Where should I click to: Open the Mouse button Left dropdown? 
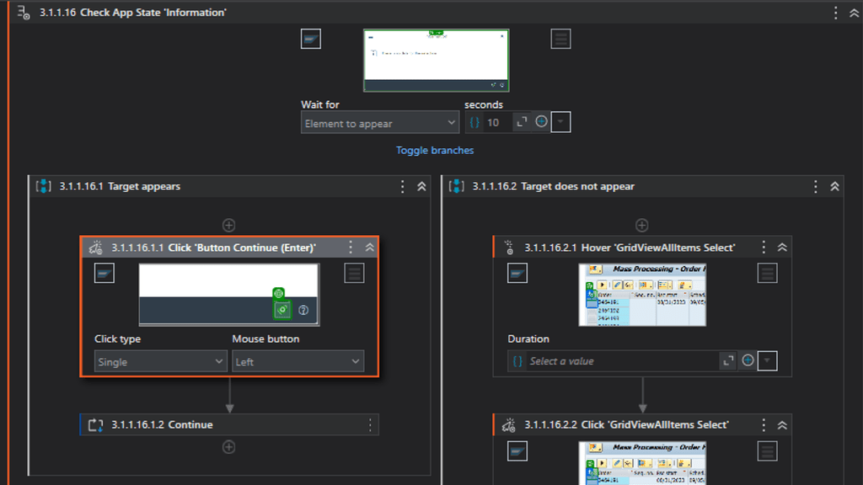296,360
